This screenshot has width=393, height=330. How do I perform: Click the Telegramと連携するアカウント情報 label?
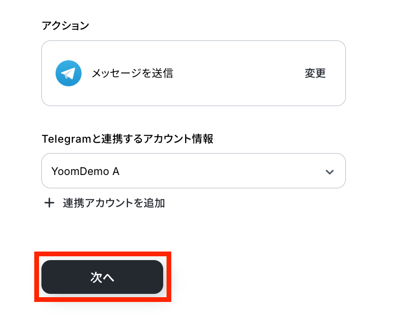127,139
